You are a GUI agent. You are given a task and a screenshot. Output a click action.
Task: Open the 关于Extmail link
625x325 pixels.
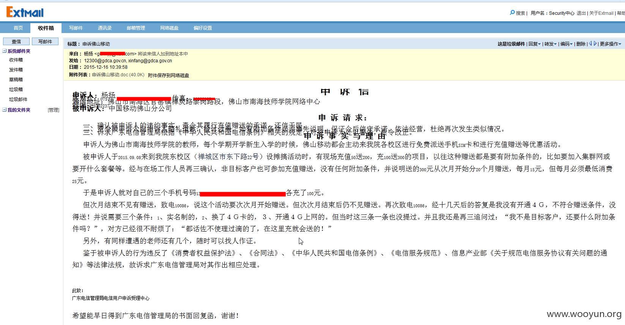[601, 13]
